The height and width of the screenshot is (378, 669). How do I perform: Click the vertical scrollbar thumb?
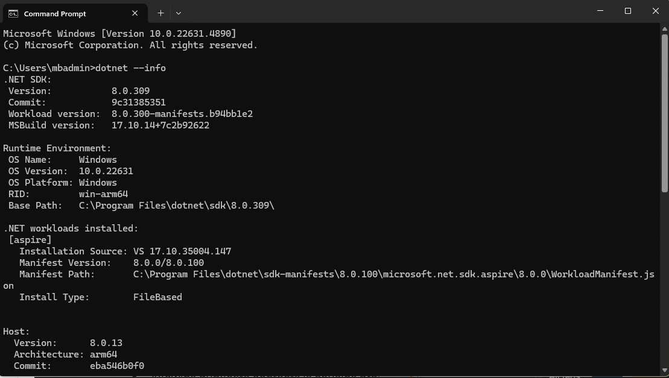pos(664,113)
